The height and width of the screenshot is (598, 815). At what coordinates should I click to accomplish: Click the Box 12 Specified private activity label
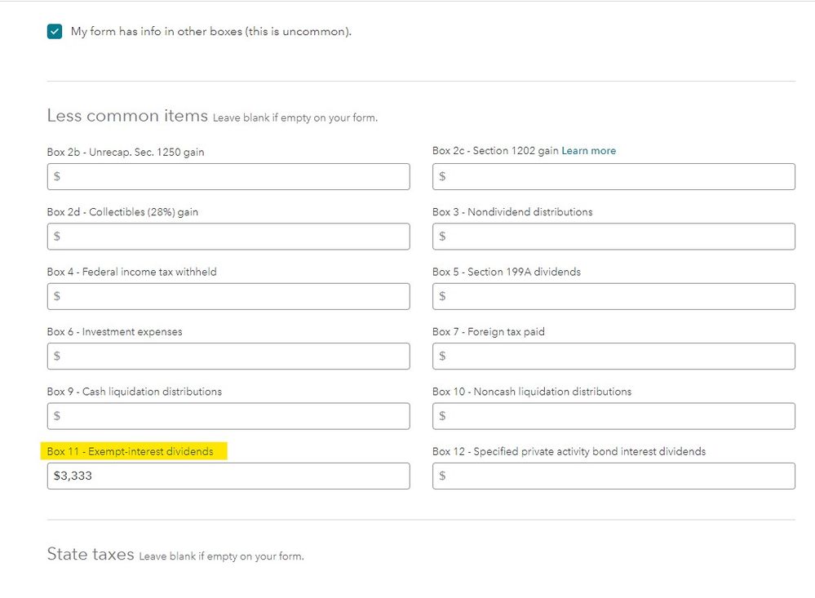pyautogui.click(x=569, y=451)
